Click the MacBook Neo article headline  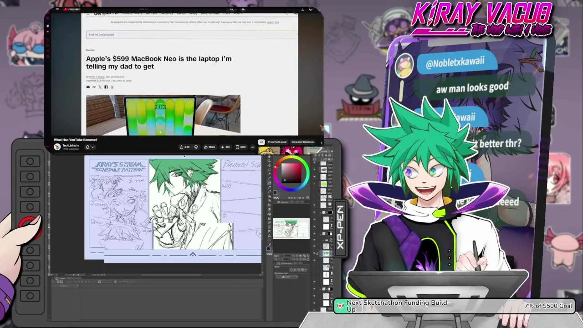(159, 62)
